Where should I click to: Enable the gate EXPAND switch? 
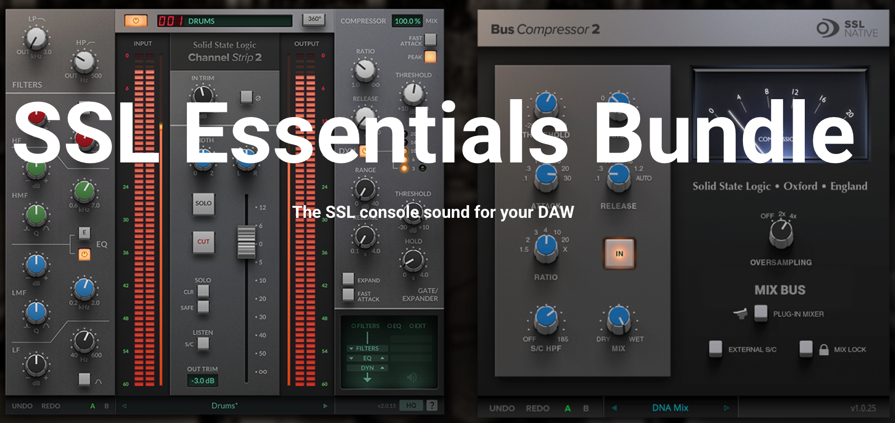click(348, 278)
